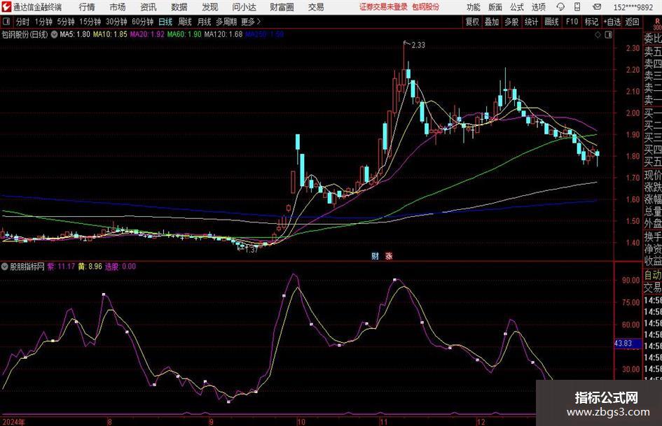Click the 2.33 high price marker
Screen dimensions: 662x426
(418, 45)
